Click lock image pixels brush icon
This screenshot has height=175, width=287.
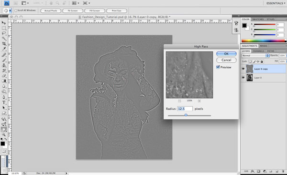point(254,62)
